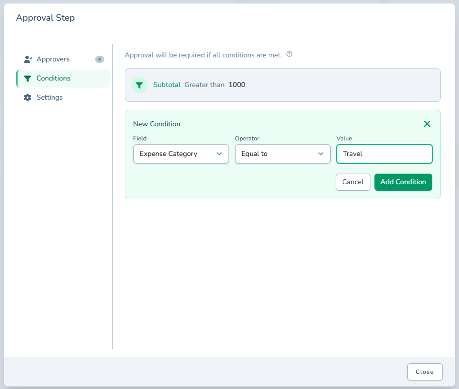Click the 'Value' label

point(344,138)
